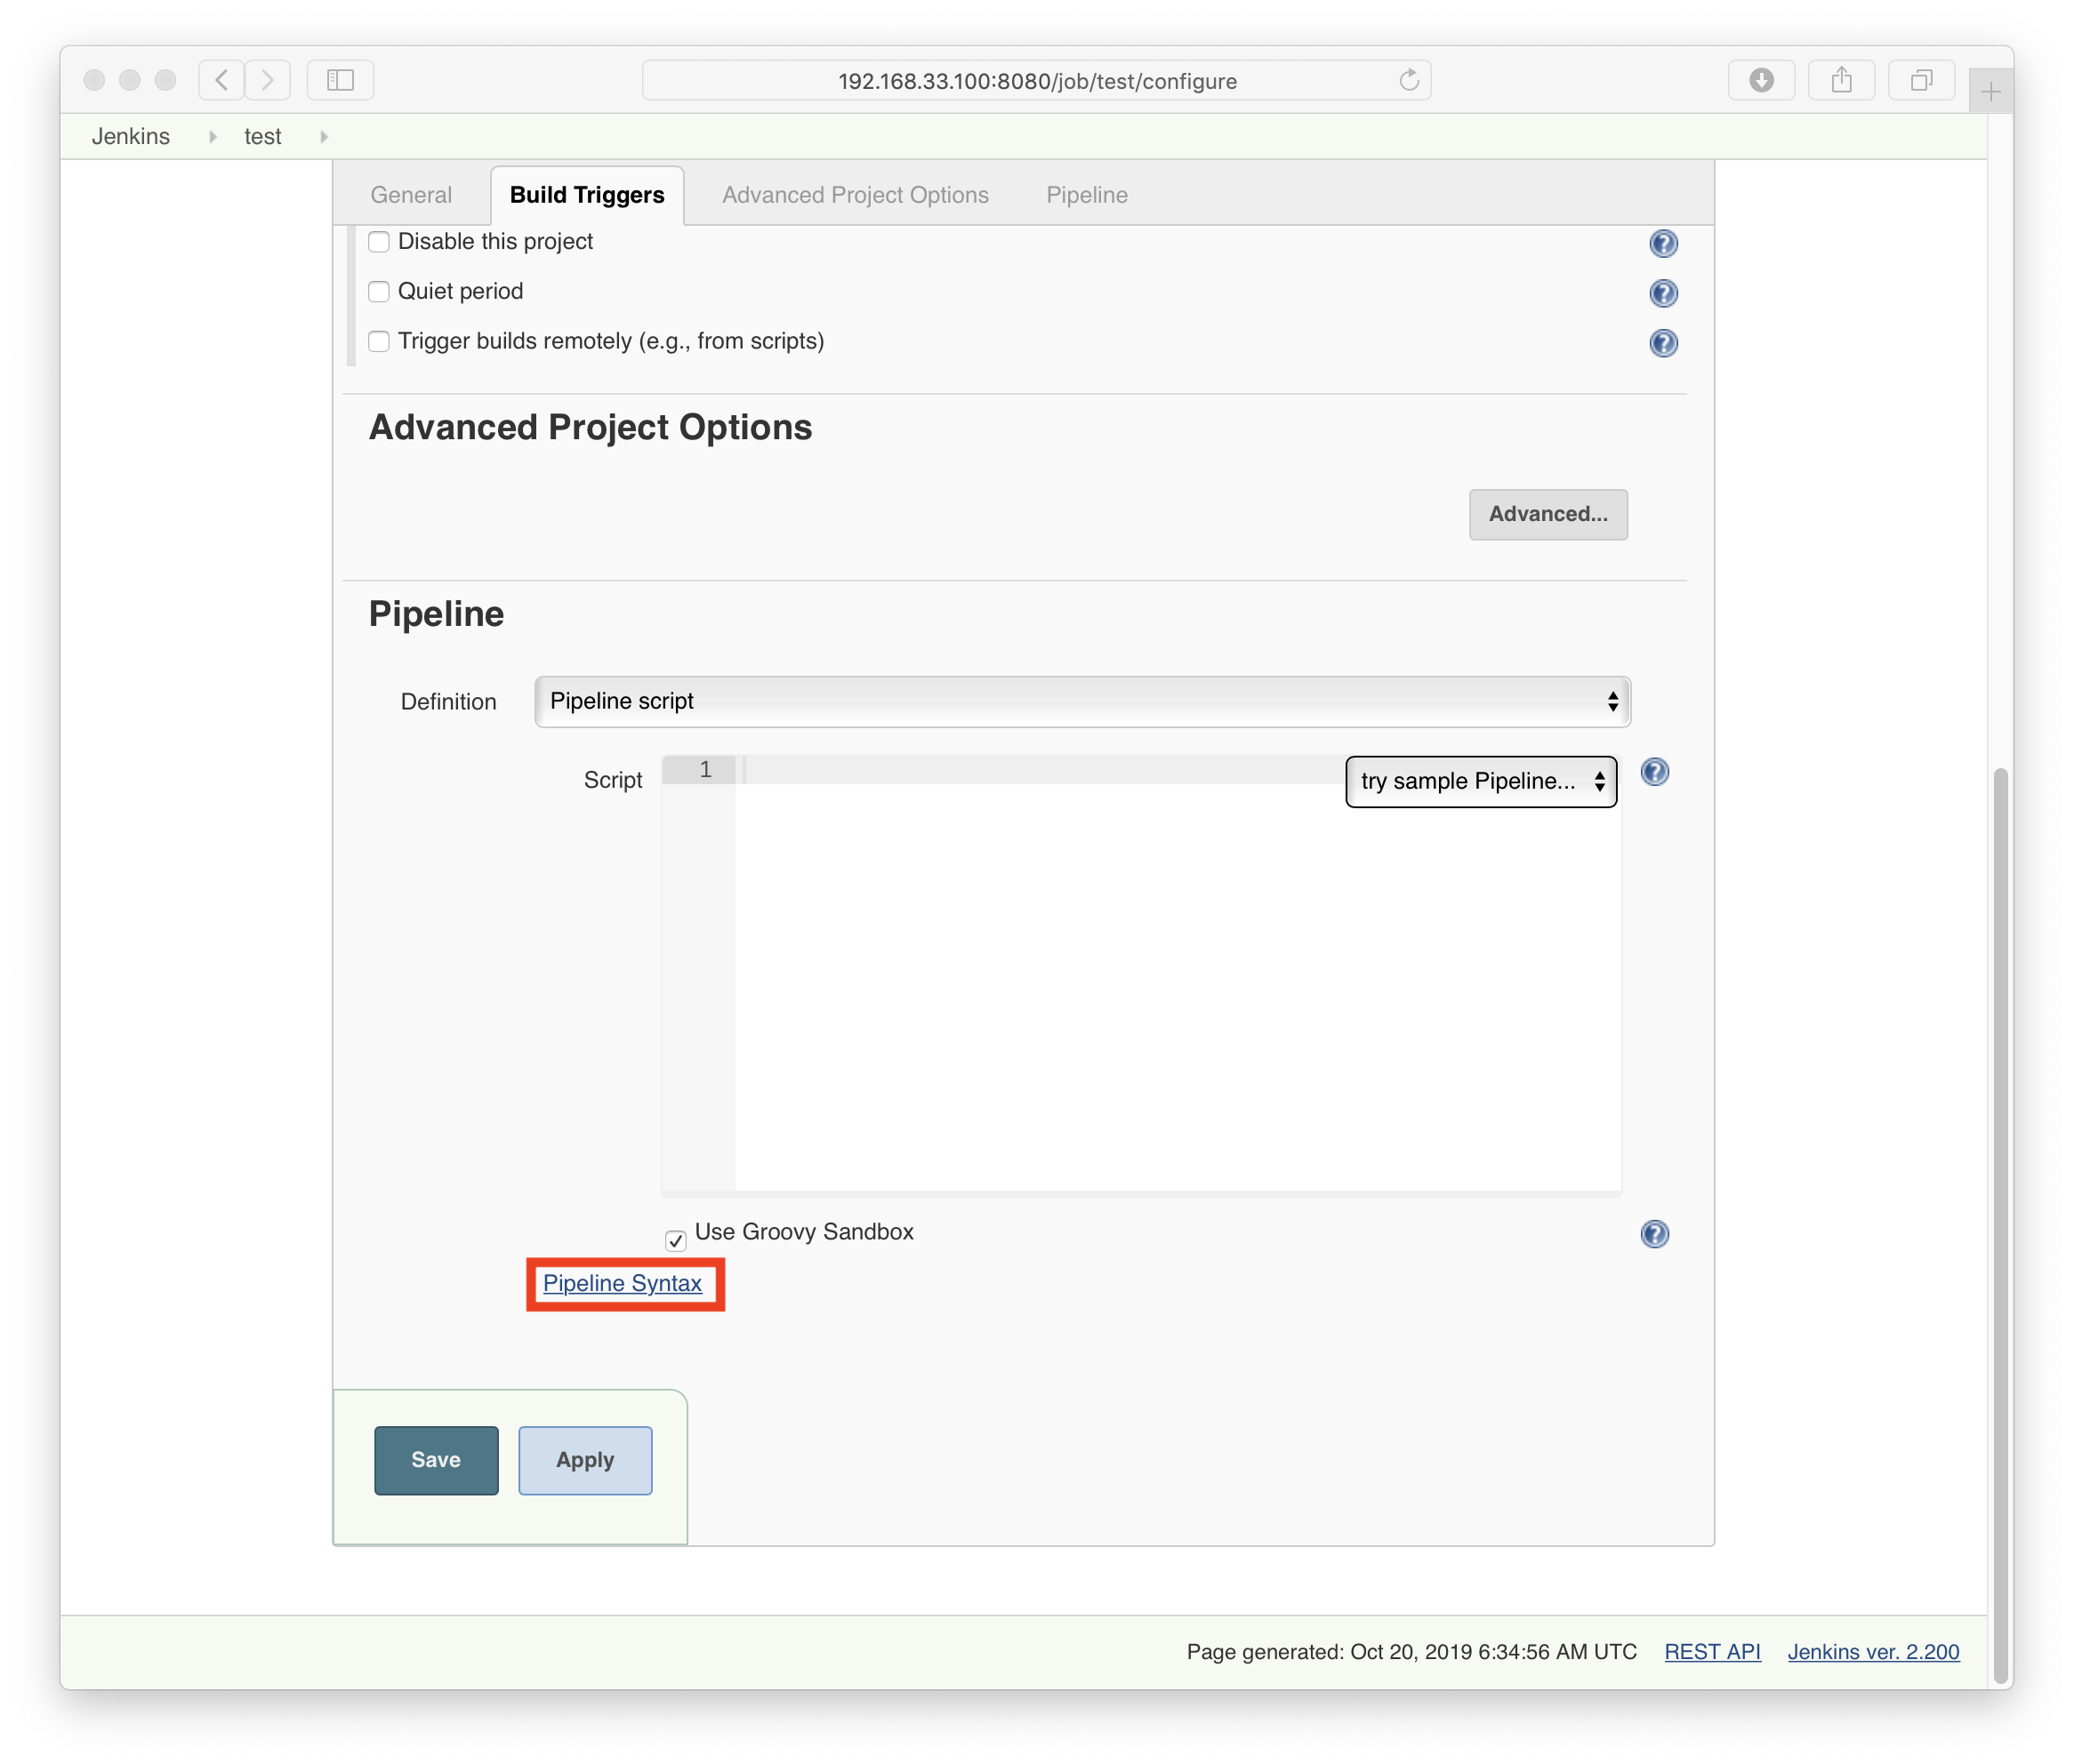Open a new tab with plus icon

click(x=1990, y=92)
